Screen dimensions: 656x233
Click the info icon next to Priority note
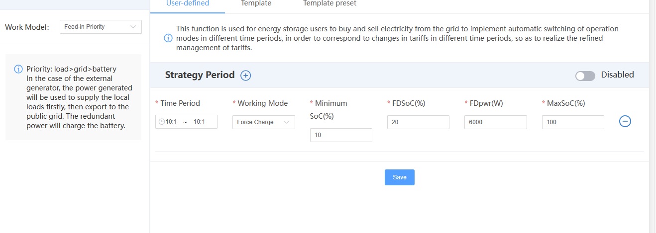click(18, 69)
